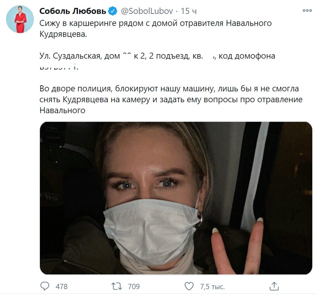Viewport: 316px width, 294px height.
Task: Click the paragraph starting with Ул. Суздальская
Action: 157,61
